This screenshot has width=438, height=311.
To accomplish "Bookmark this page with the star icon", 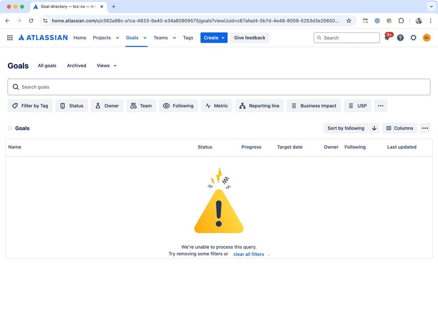I will pyautogui.click(x=349, y=21).
